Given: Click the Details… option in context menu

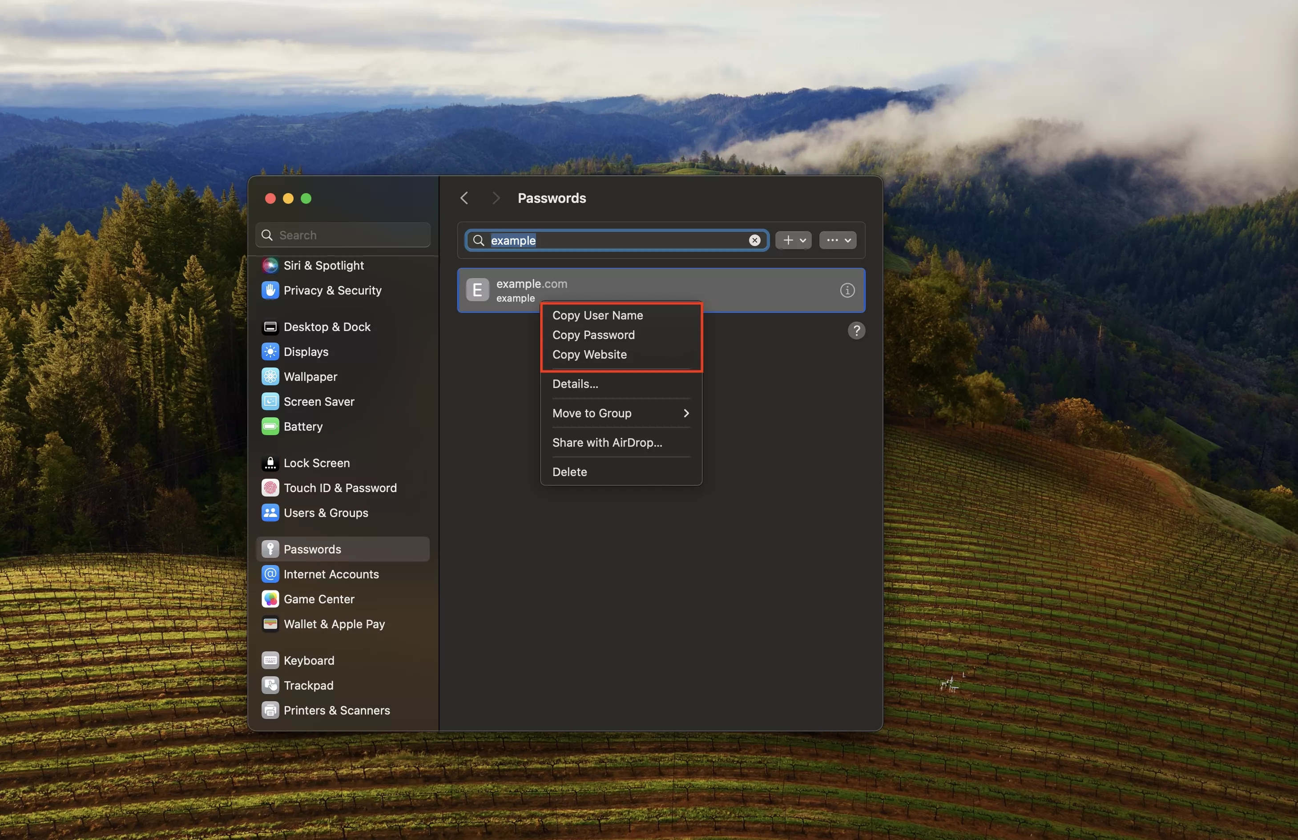Looking at the screenshot, I should click(575, 383).
